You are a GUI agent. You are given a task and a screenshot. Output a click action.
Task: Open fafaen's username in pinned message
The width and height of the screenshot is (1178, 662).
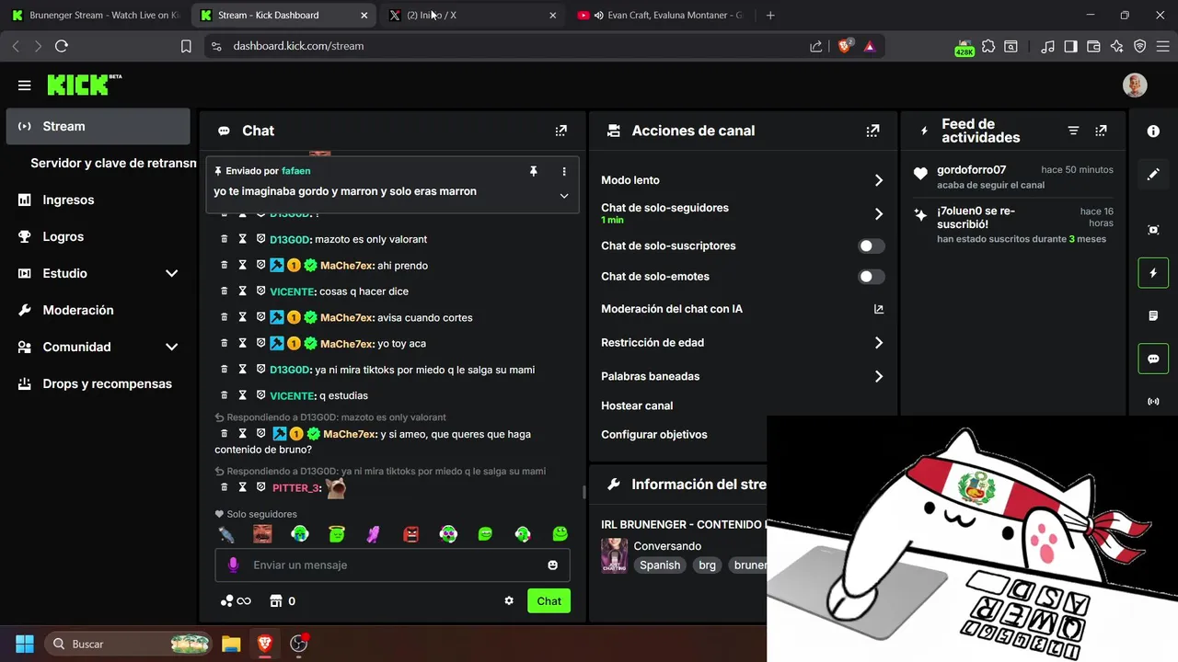tap(295, 171)
